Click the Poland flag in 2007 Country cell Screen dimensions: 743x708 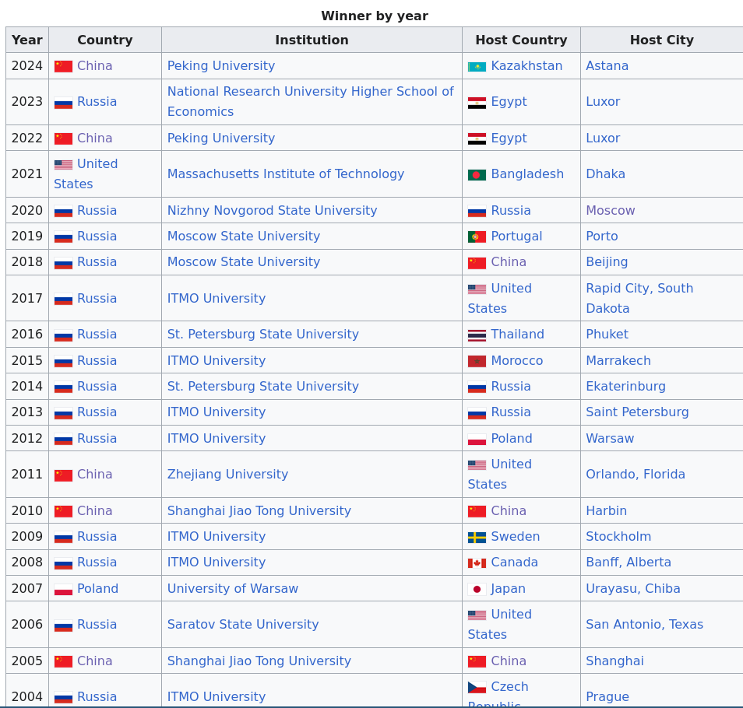click(63, 590)
